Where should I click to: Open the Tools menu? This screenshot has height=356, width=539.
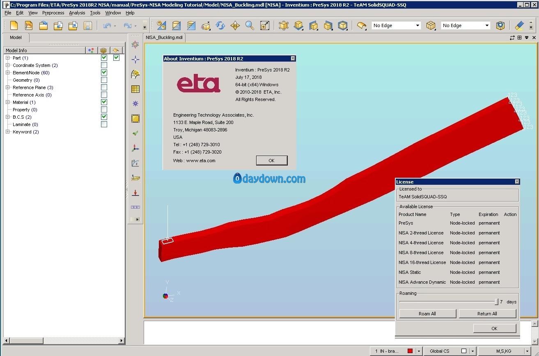95,13
